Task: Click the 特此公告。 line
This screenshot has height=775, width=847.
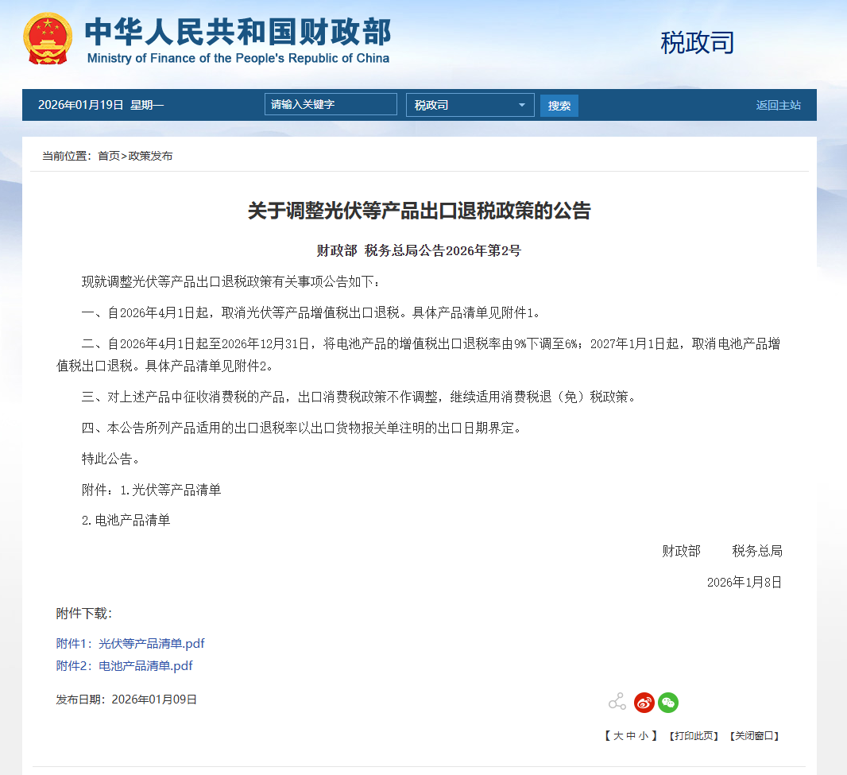Action: coord(110,459)
